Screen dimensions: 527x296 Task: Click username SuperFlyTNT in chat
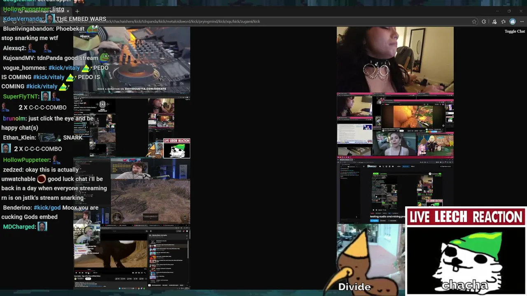[x=20, y=97]
